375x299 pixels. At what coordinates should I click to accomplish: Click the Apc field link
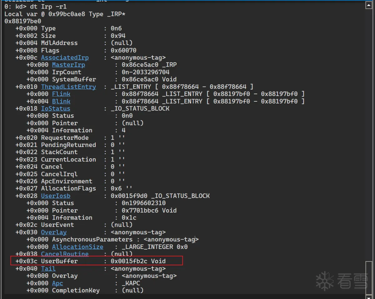pyautogui.click(x=57, y=283)
